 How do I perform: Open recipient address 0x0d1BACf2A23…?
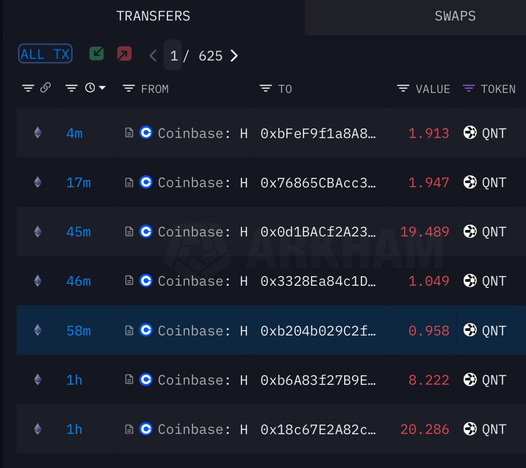pyautogui.click(x=318, y=232)
